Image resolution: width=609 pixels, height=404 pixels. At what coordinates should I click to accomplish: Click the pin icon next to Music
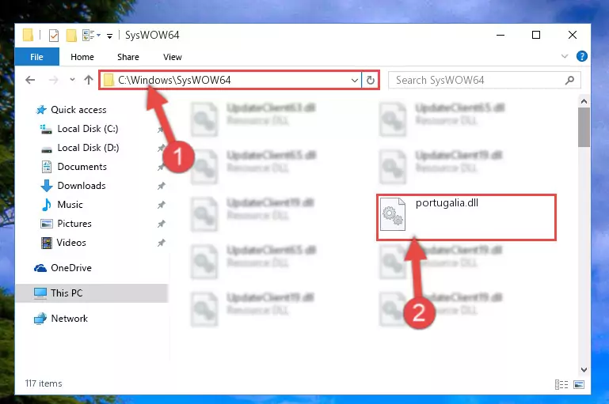tap(162, 205)
